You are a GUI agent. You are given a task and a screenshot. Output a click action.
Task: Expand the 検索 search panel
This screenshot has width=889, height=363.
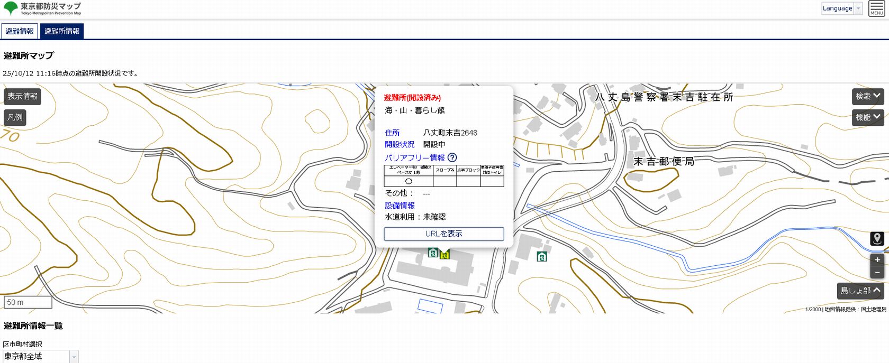pos(868,96)
